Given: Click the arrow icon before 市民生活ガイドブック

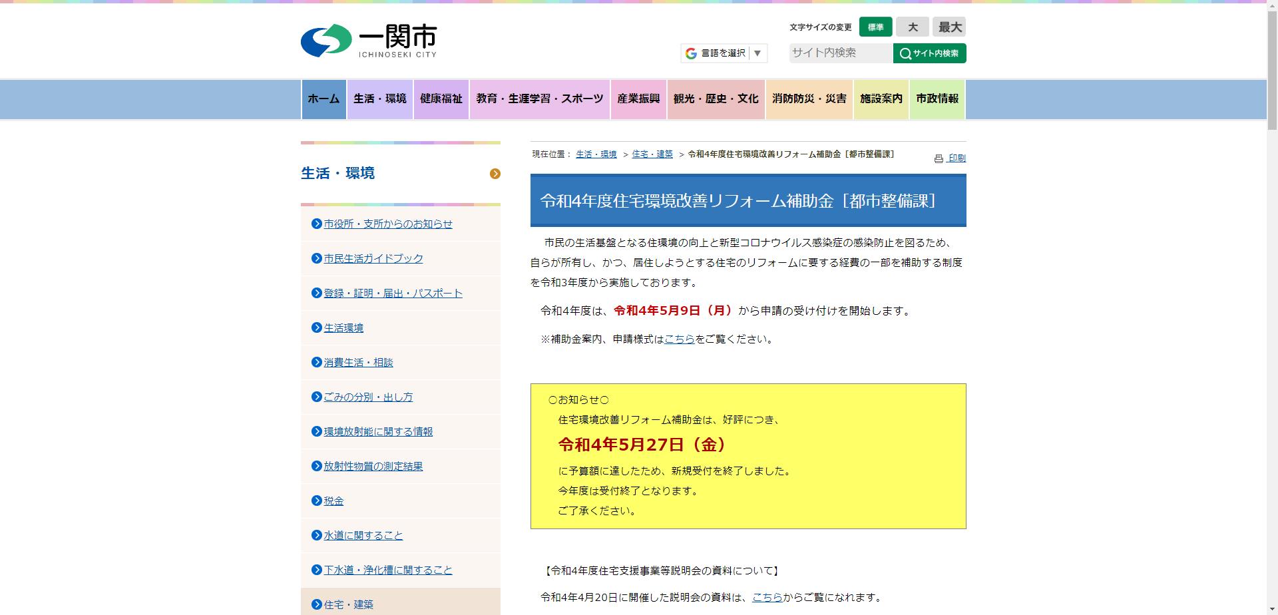Looking at the screenshot, I should (x=317, y=258).
